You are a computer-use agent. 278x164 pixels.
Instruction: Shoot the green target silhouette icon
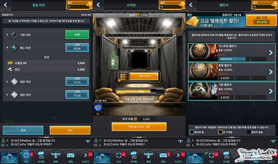point(113,60)
